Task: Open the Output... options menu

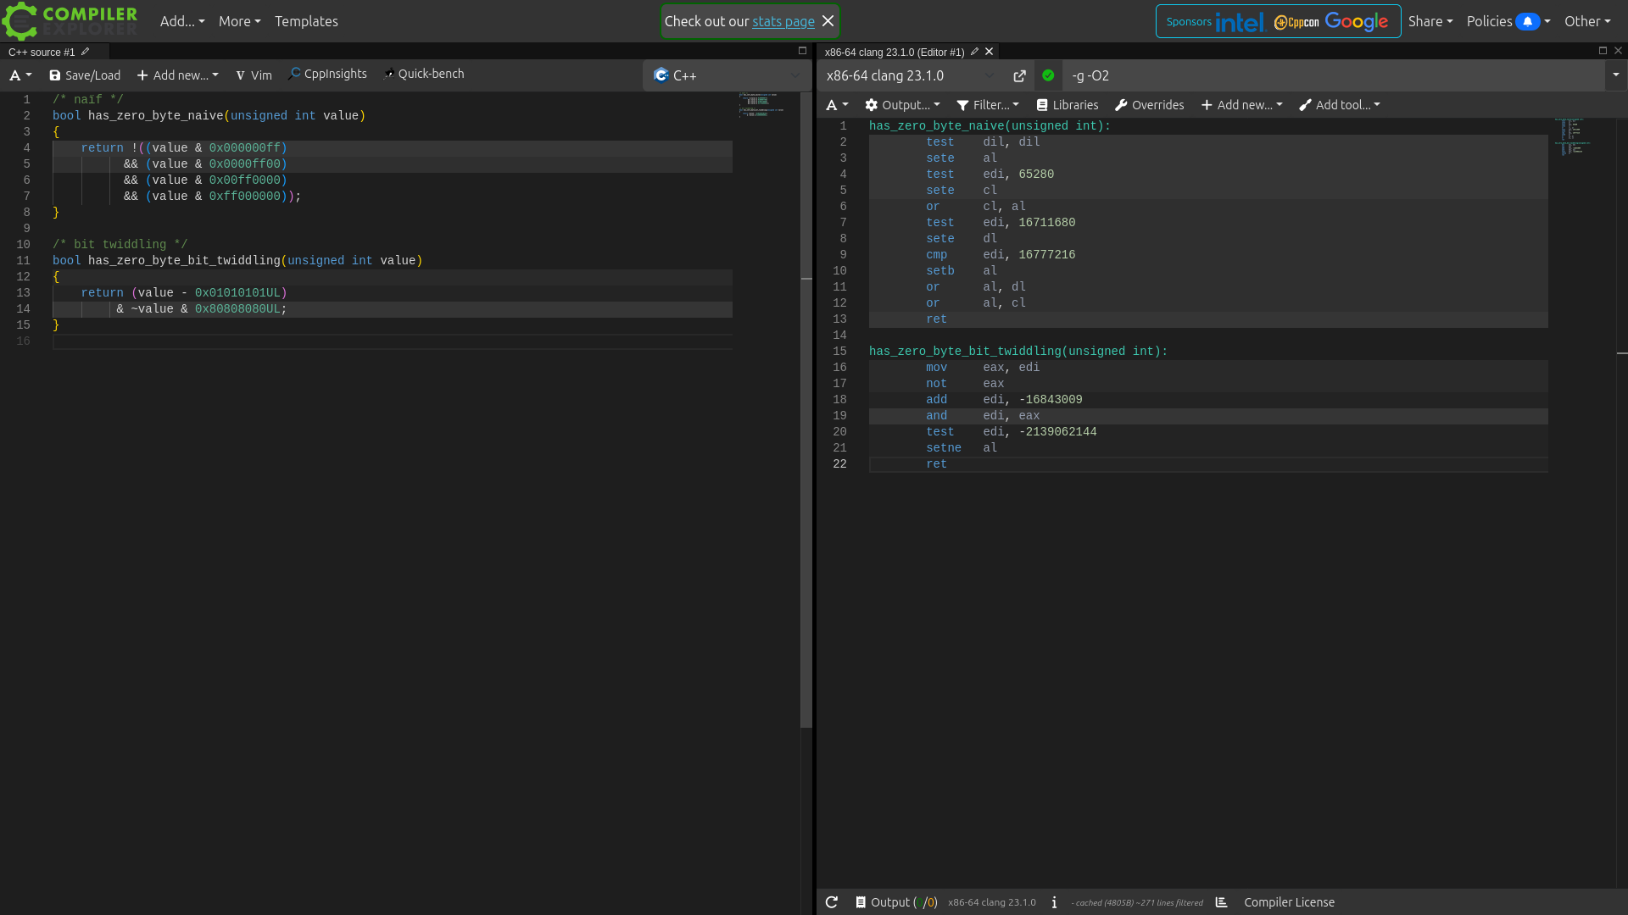Action: tap(902, 105)
